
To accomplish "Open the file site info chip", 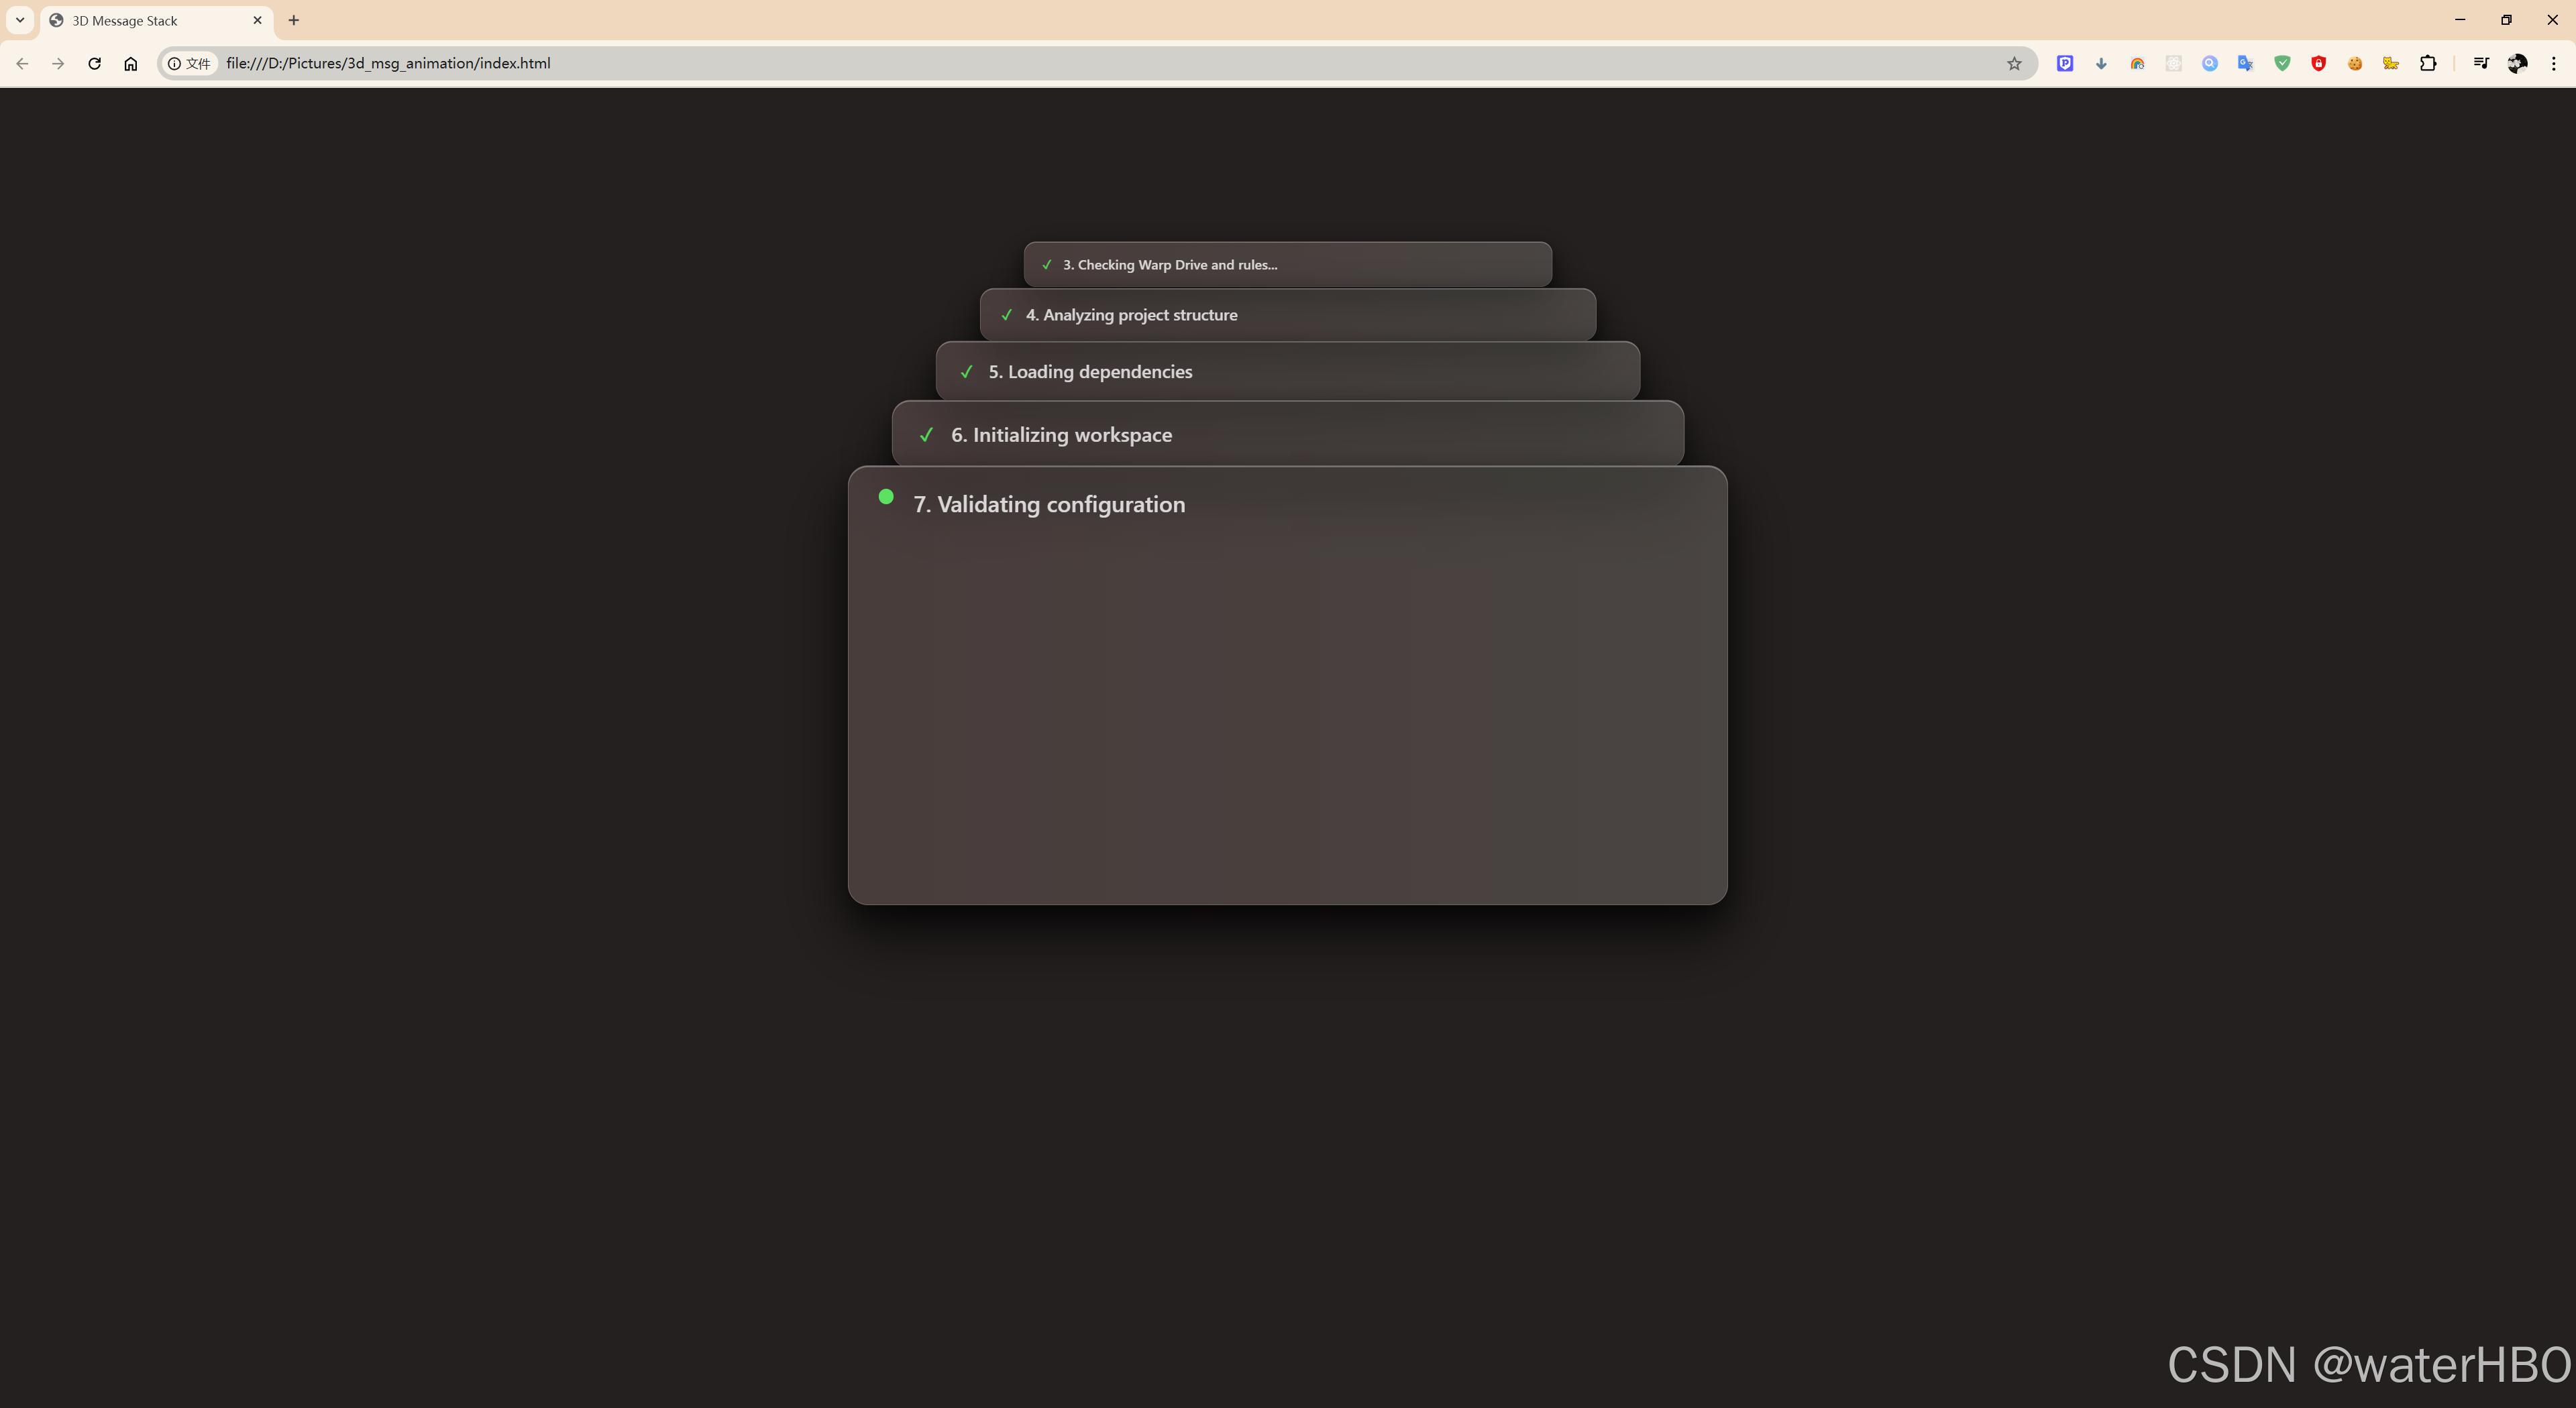I will click(189, 63).
